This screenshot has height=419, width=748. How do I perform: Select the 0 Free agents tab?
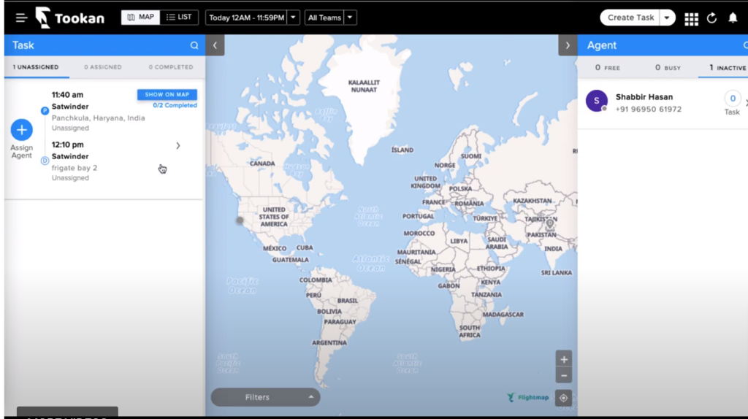[607, 68]
